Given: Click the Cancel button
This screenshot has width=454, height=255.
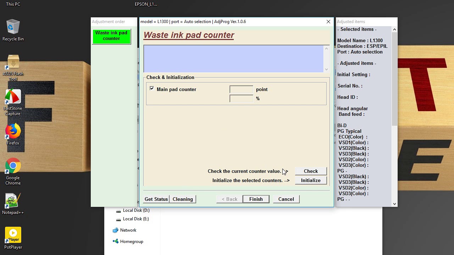Looking at the screenshot, I should (x=286, y=199).
